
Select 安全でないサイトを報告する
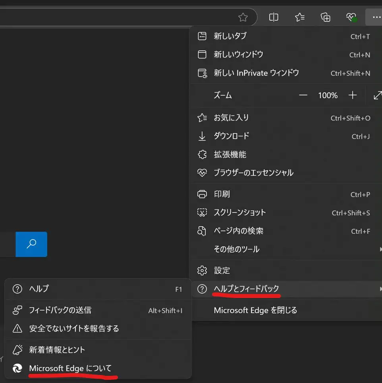pos(98,329)
